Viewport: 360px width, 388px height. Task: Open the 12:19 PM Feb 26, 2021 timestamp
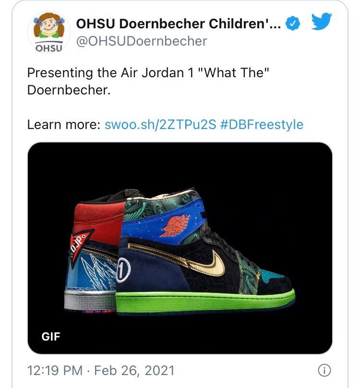(x=101, y=371)
